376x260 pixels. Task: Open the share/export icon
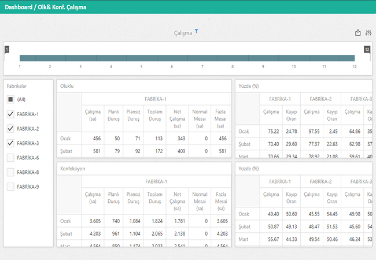point(357,33)
